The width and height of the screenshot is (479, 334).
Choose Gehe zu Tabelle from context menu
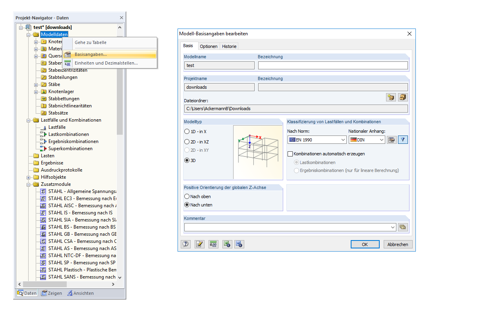[x=110, y=42]
